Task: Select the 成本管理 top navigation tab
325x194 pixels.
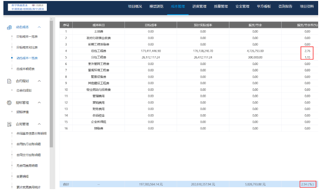Action: pos(178,6)
